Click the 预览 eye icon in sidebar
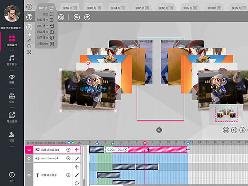This screenshot has width=248, height=186. [x=12, y=79]
